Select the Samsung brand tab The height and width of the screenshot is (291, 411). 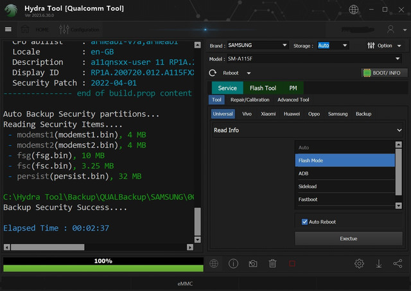(x=338, y=114)
